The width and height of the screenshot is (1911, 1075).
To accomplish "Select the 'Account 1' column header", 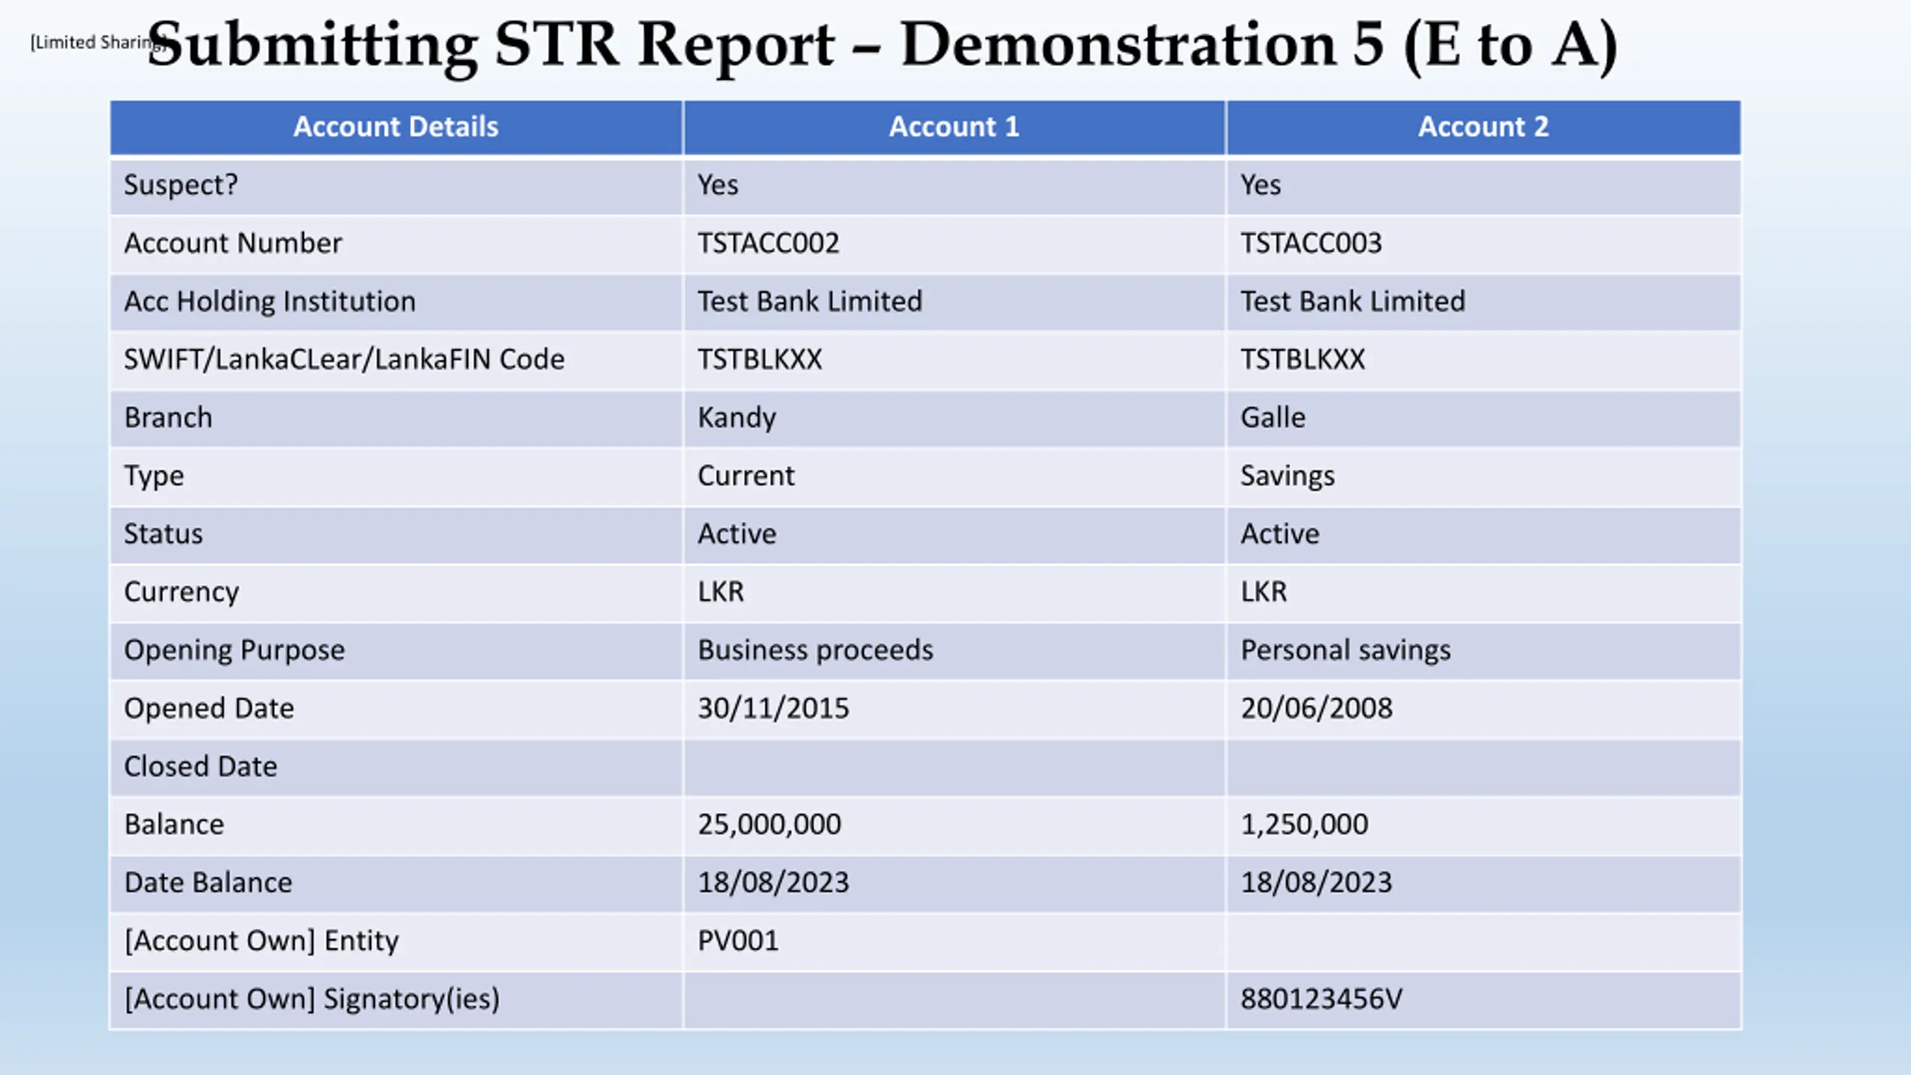I will click(954, 127).
